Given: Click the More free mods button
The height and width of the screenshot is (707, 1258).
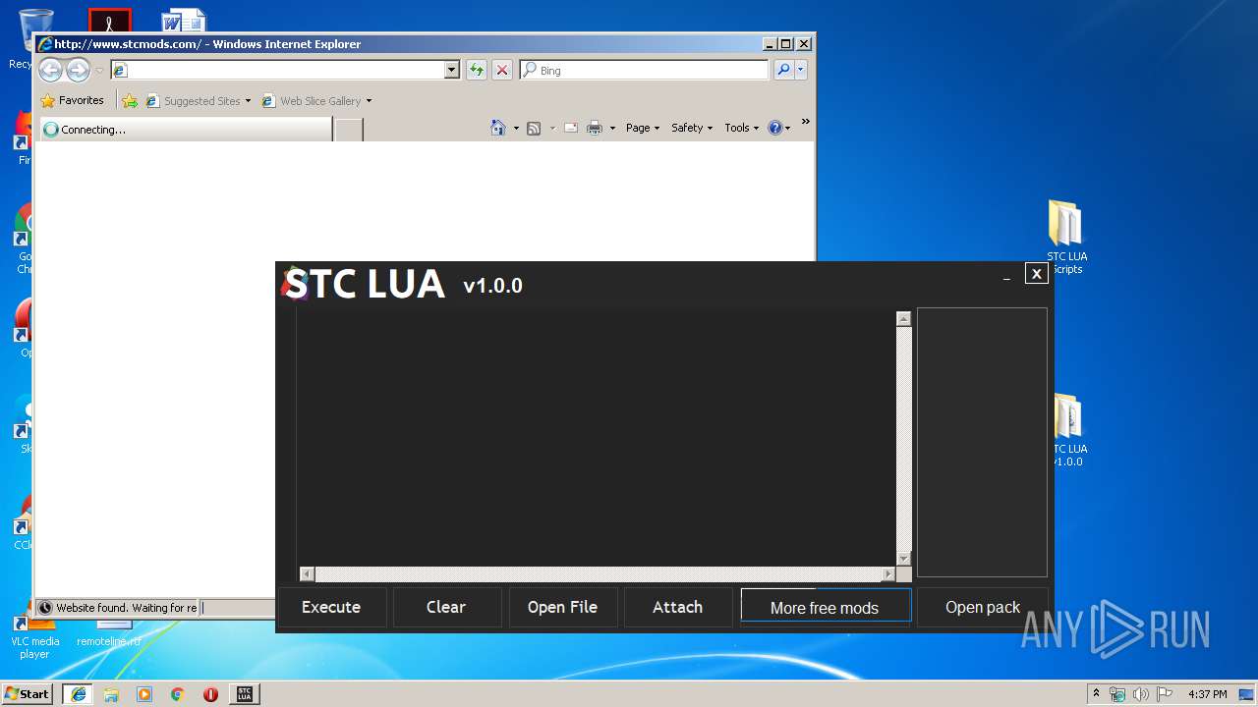Looking at the screenshot, I should pos(826,607).
